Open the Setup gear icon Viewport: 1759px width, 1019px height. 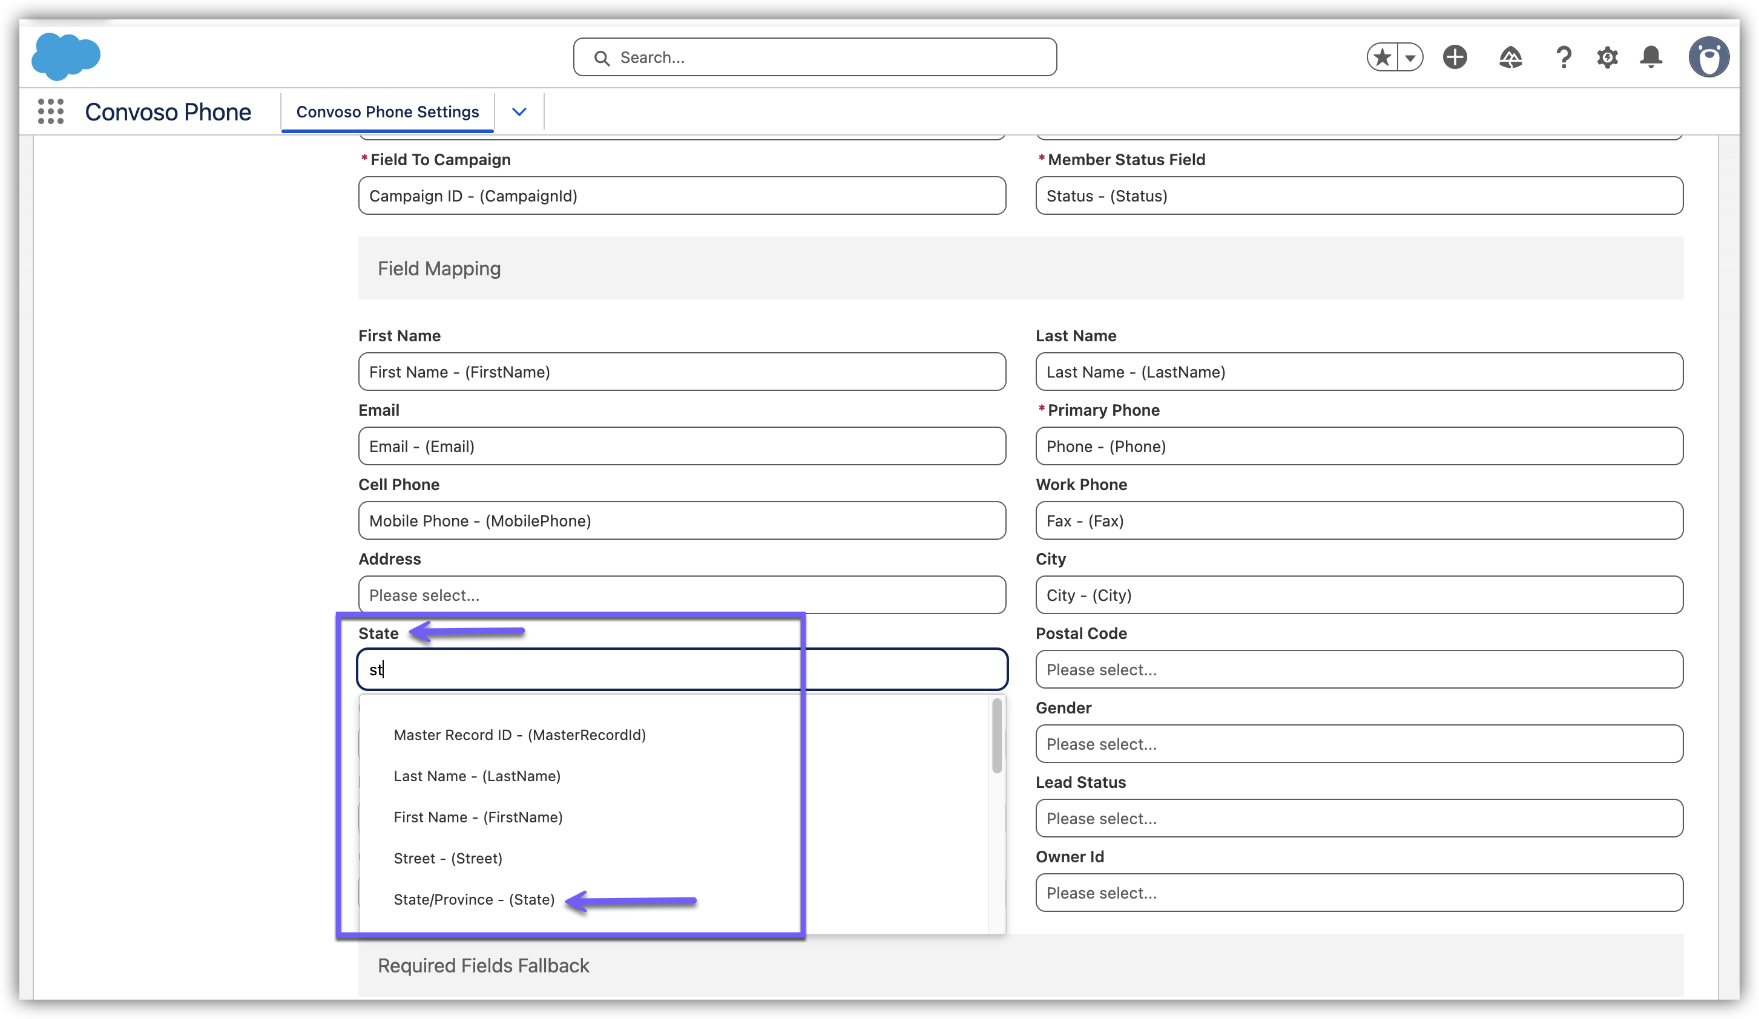coord(1607,57)
